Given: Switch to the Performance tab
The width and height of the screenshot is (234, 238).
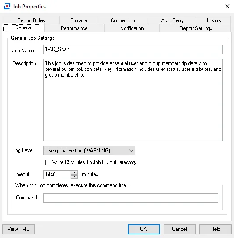Looking at the screenshot, I should point(74,28).
